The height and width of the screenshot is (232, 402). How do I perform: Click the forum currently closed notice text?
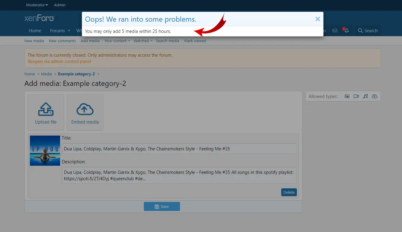coord(100,55)
